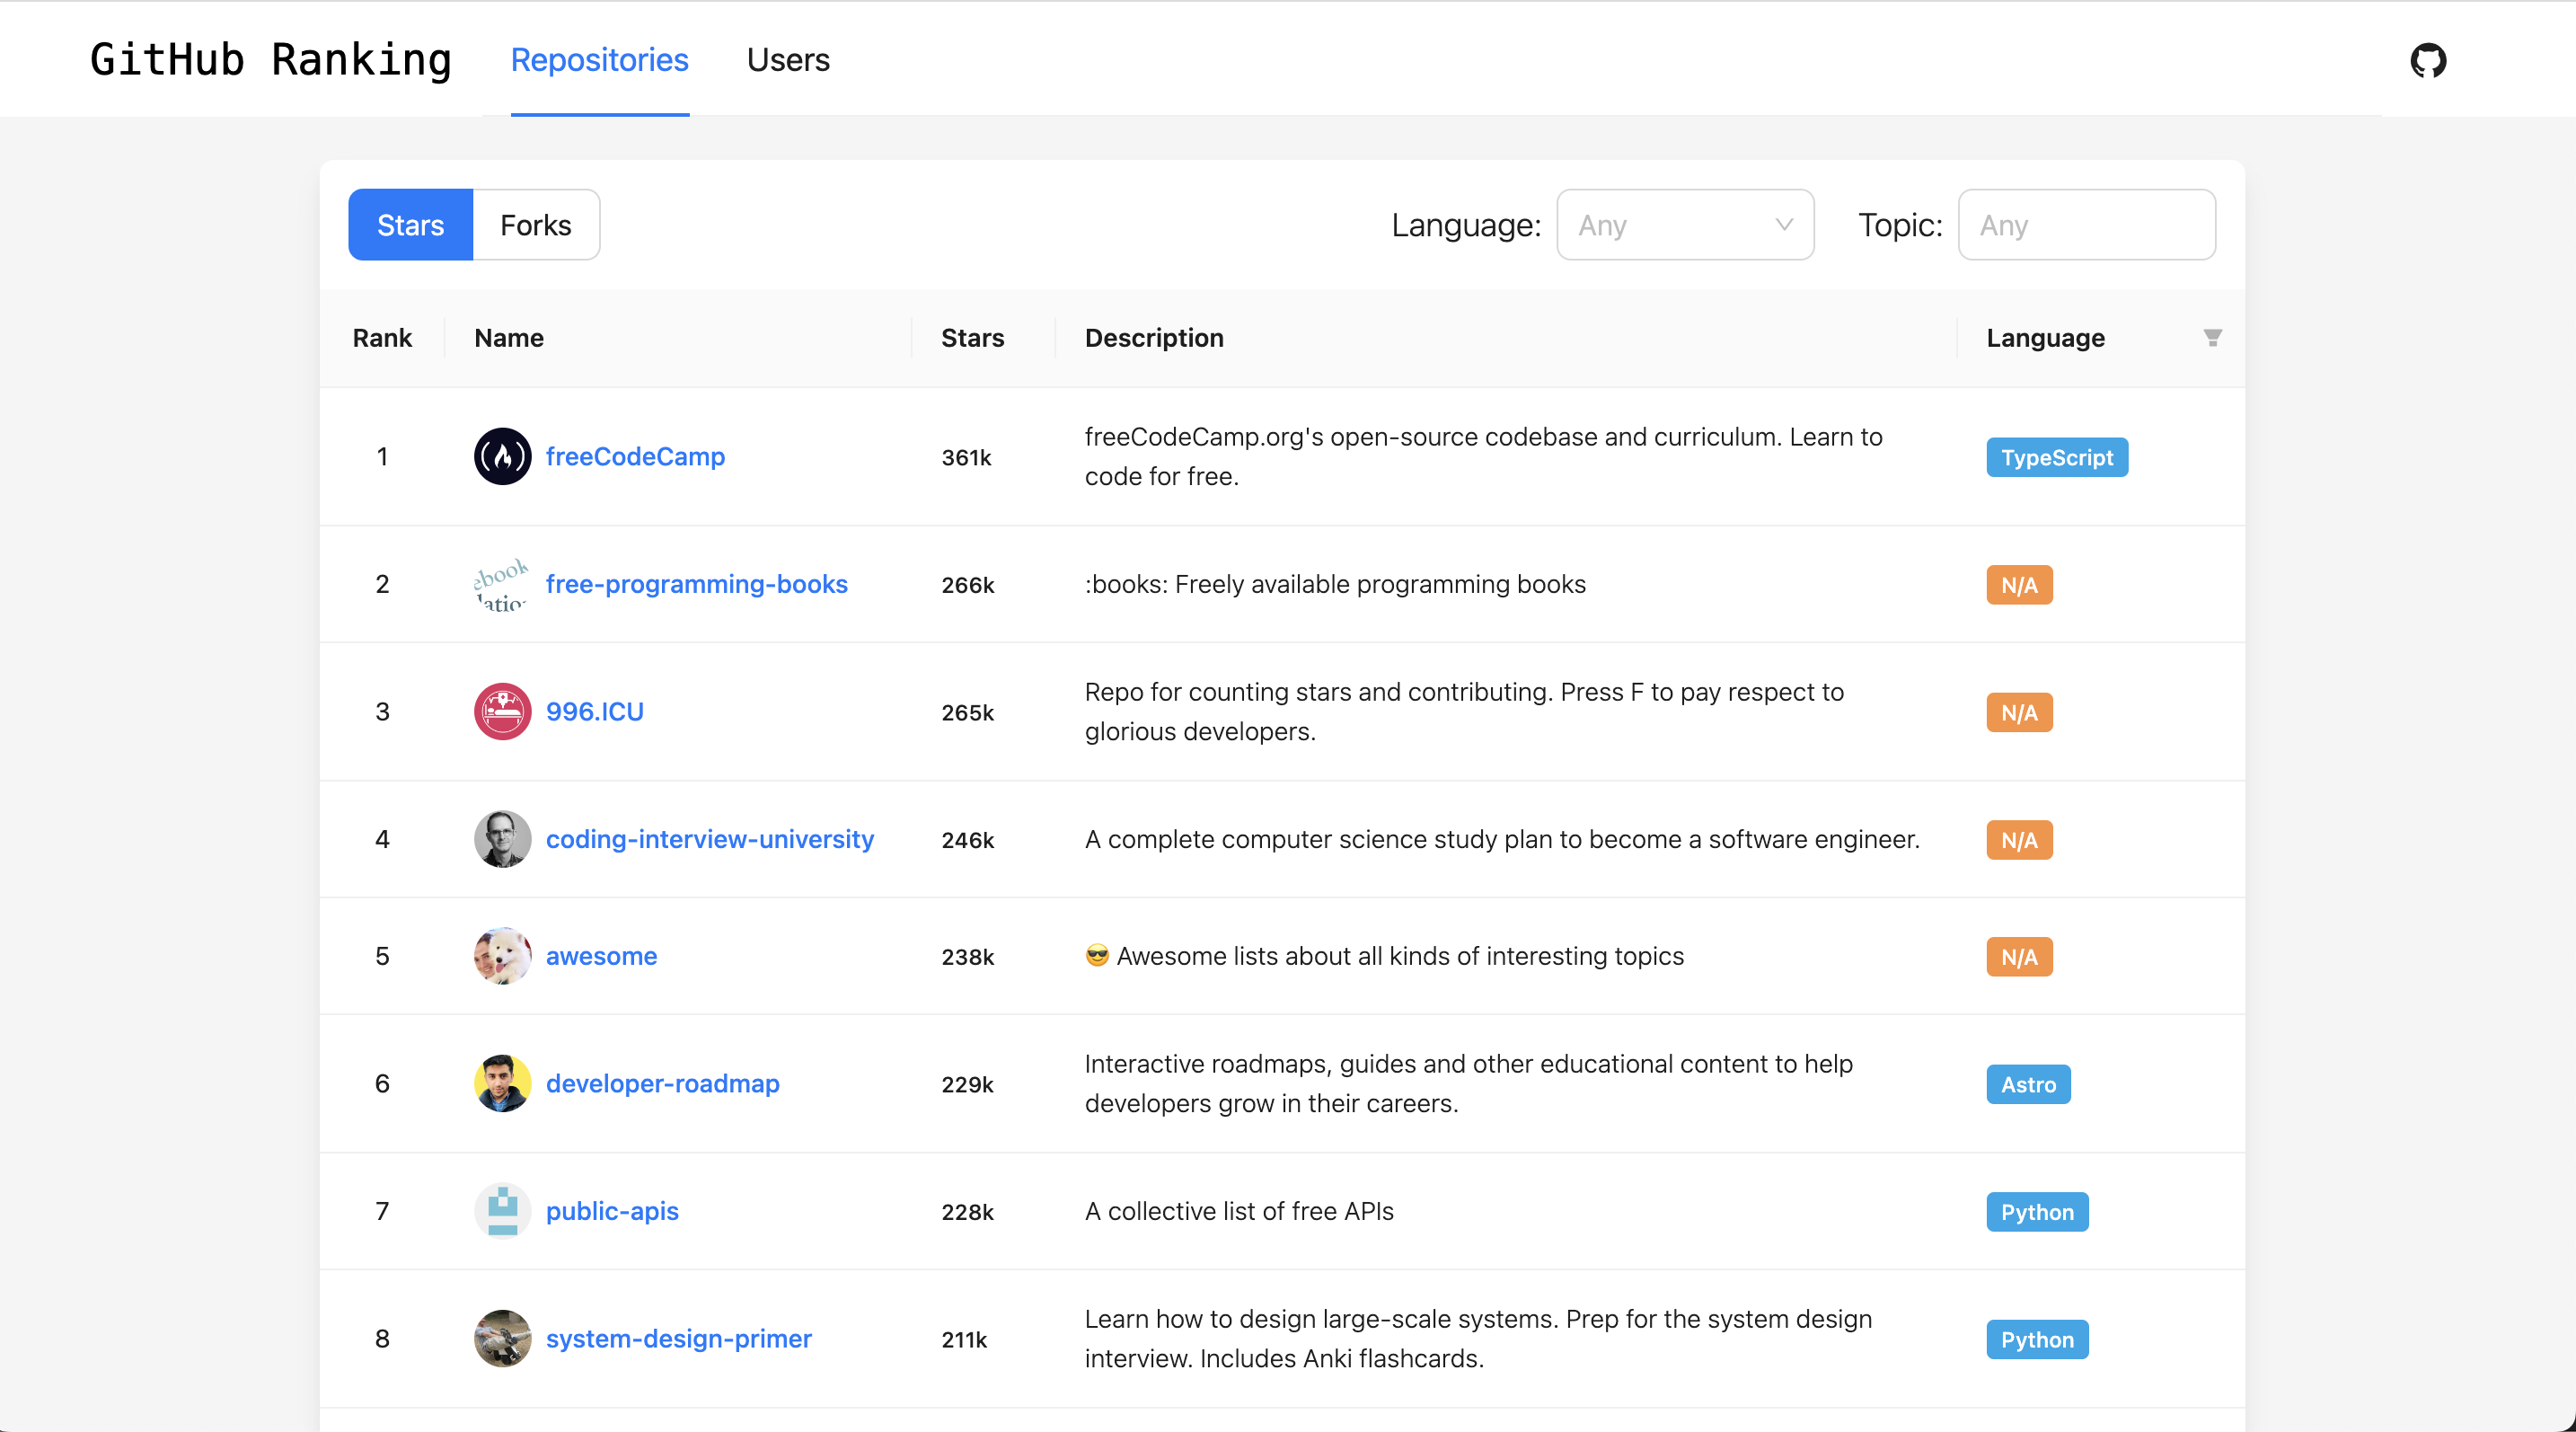Click the 228k stars value

(x=968, y=1212)
